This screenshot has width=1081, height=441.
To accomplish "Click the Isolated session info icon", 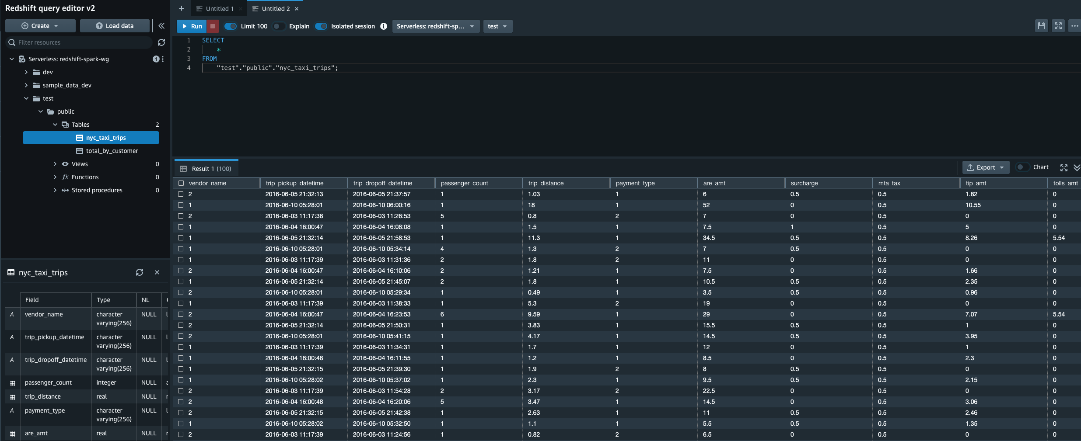I will pyautogui.click(x=384, y=26).
